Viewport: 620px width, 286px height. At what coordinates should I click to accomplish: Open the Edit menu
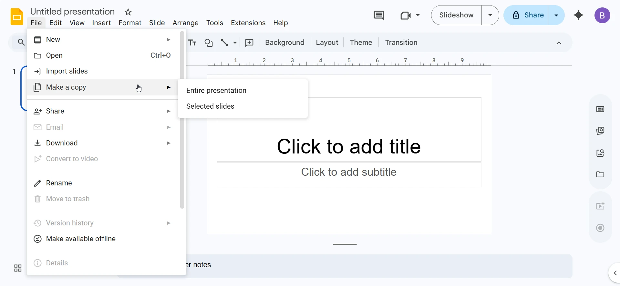click(x=56, y=23)
